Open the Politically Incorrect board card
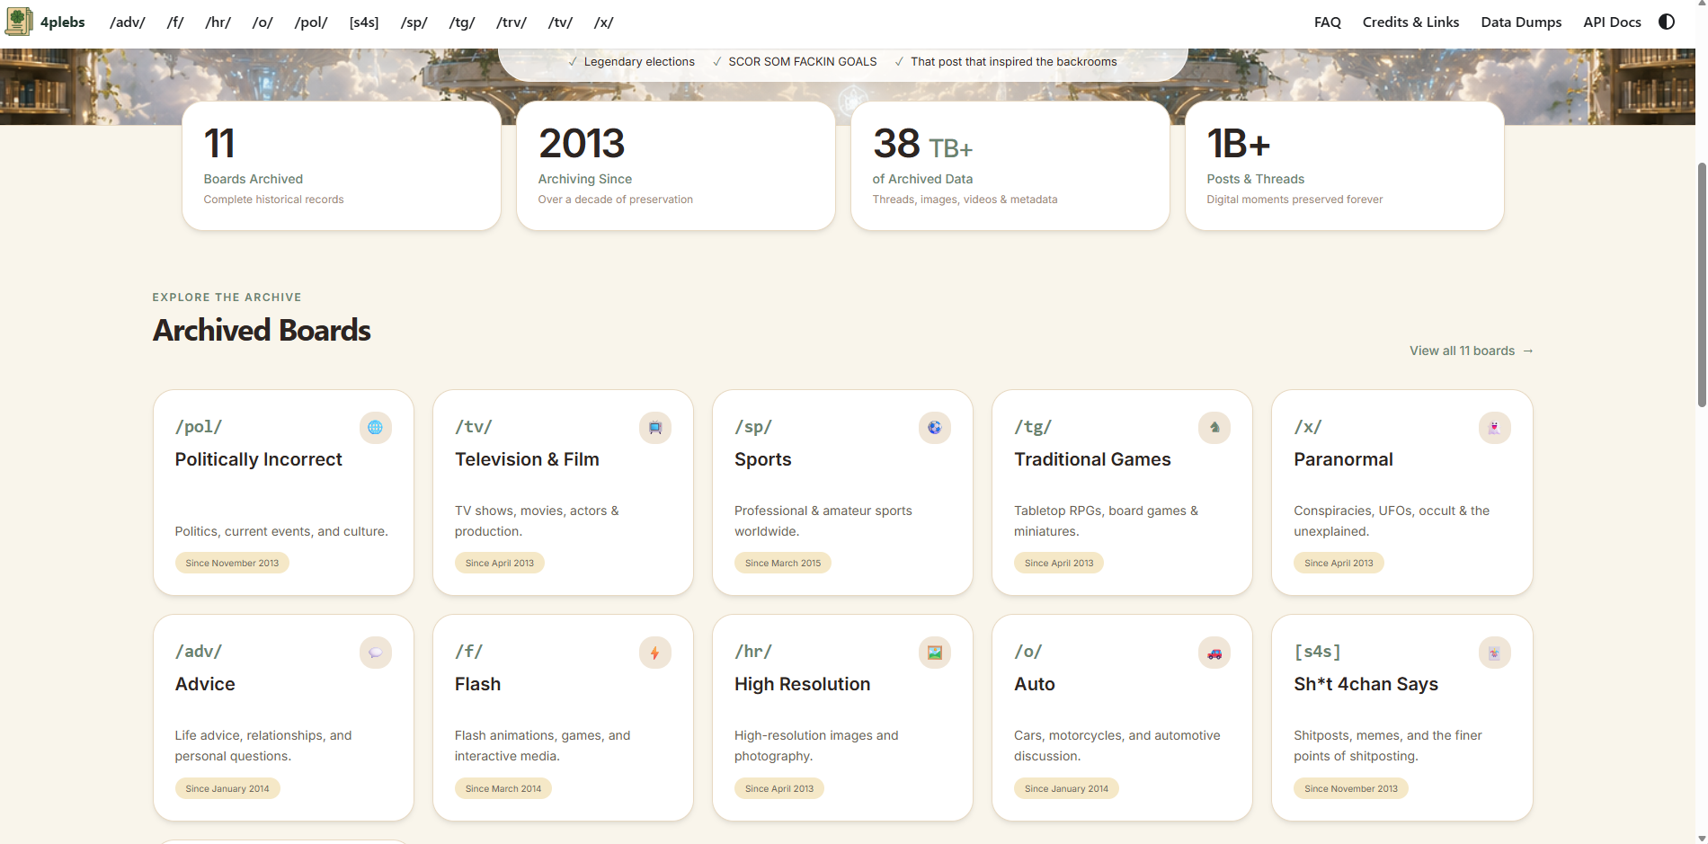The width and height of the screenshot is (1708, 844). [x=283, y=493]
